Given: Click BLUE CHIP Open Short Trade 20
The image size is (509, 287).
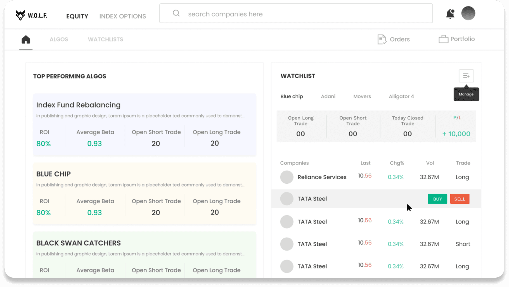Looking at the screenshot, I should pyautogui.click(x=156, y=212).
